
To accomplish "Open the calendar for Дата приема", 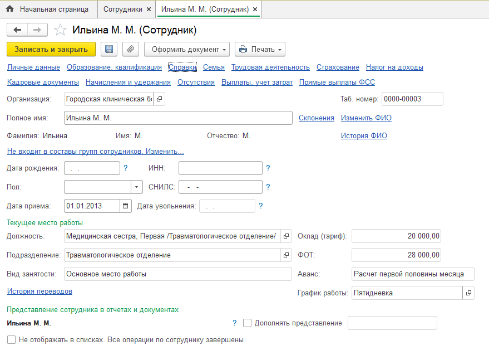I will click(125, 206).
